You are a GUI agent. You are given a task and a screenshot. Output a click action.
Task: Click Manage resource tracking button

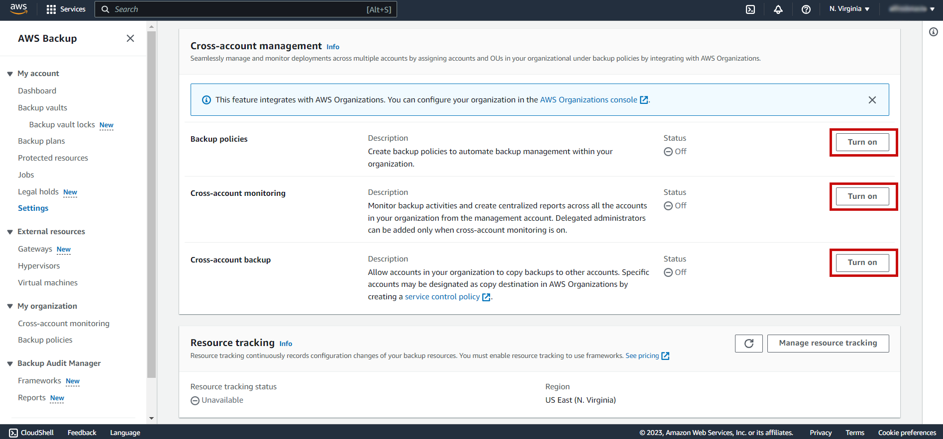[x=828, y=344]
